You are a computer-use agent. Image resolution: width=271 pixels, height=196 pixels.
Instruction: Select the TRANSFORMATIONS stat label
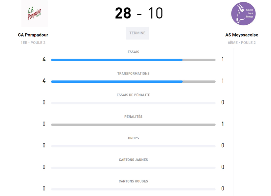[133, 73]
